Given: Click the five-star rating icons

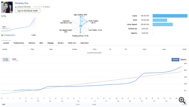Looking at the screenshot, I should [38, 7].
